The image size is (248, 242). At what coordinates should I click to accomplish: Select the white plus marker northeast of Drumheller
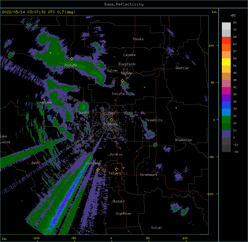(x=176, y=108)
